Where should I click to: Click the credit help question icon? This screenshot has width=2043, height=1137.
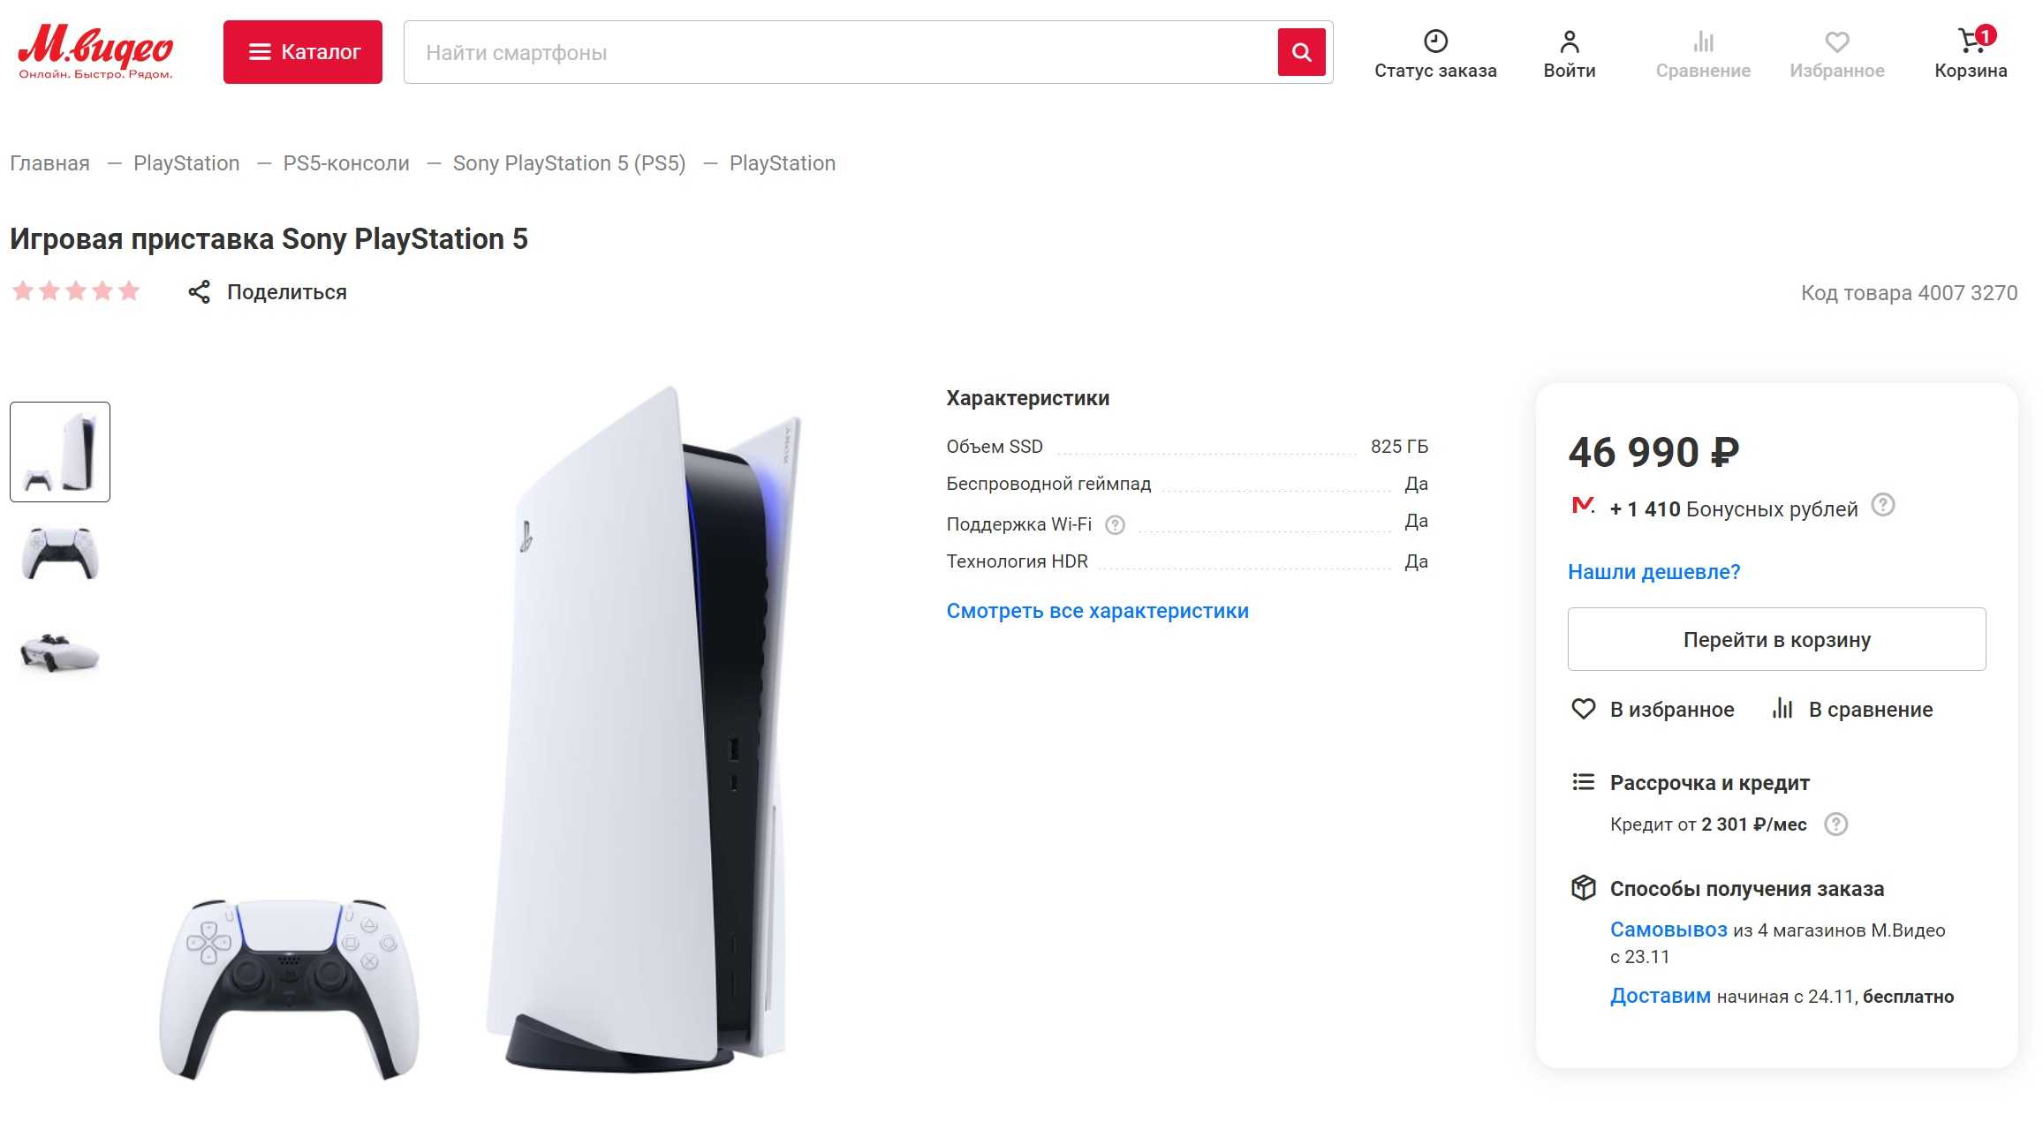tap(1836, 825)
